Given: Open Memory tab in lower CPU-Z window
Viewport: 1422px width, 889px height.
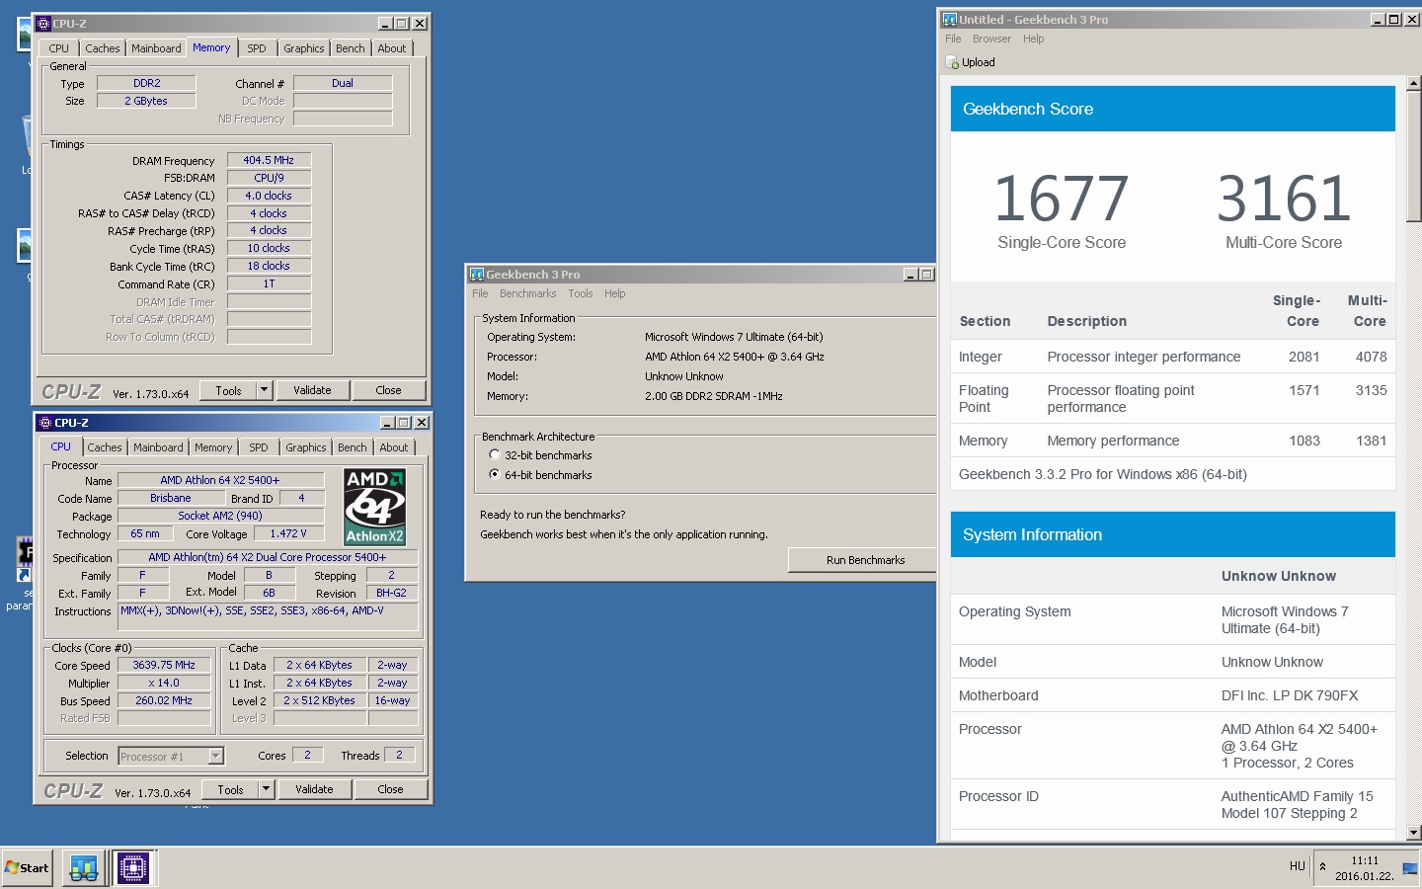Looking at the screenshot, I should click(213, 447).
